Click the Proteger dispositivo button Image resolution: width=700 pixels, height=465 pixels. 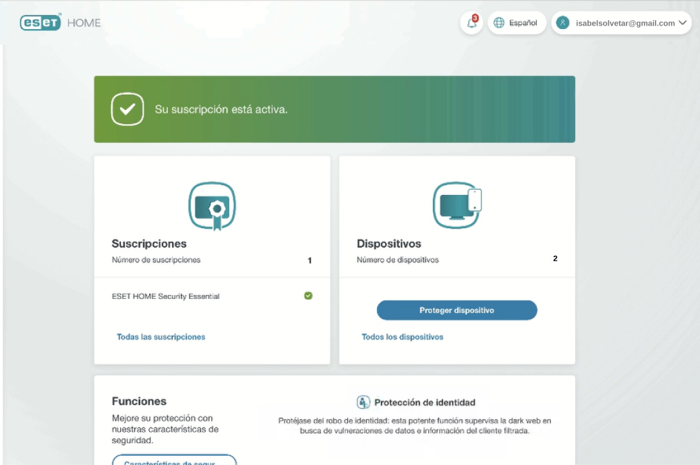click(x=457, y=310)
